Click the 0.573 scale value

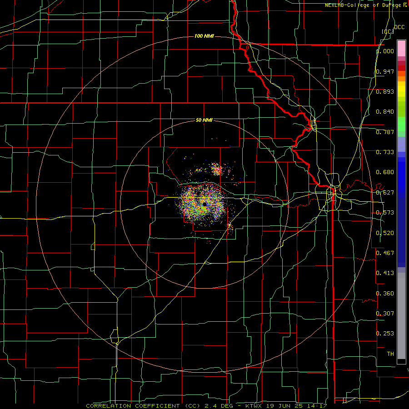point(385,213)
